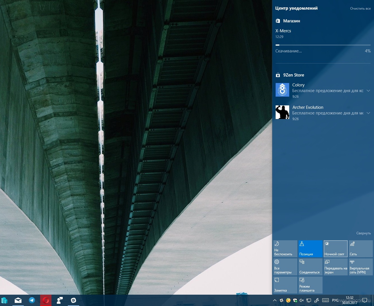Screen dimensions: 374x306
Task: Click 'Свернуть' to collapse quick actions
Action: pos(364,233)
